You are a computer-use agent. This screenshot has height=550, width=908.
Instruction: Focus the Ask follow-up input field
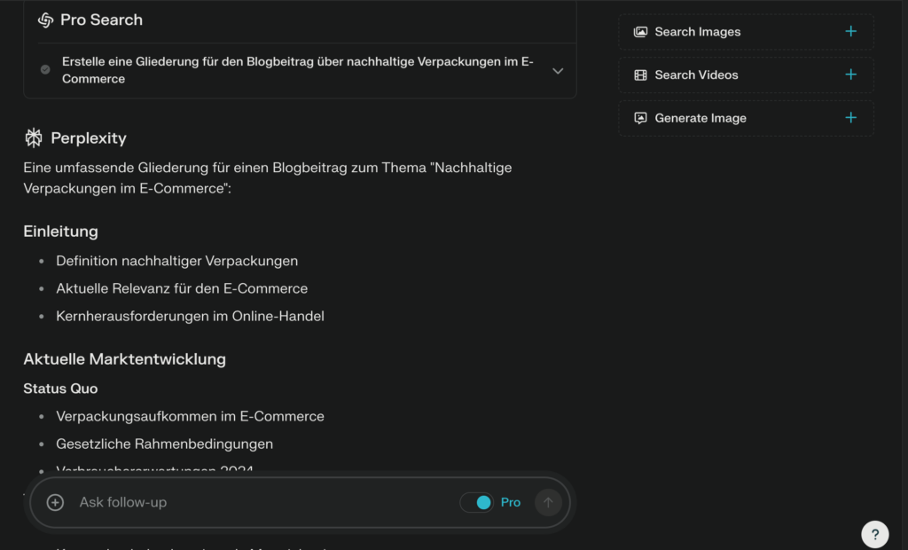coord(257,502)
